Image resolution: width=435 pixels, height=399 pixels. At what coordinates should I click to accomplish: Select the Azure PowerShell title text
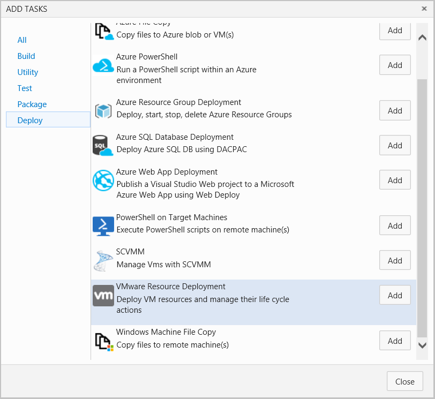coord(147,57)
